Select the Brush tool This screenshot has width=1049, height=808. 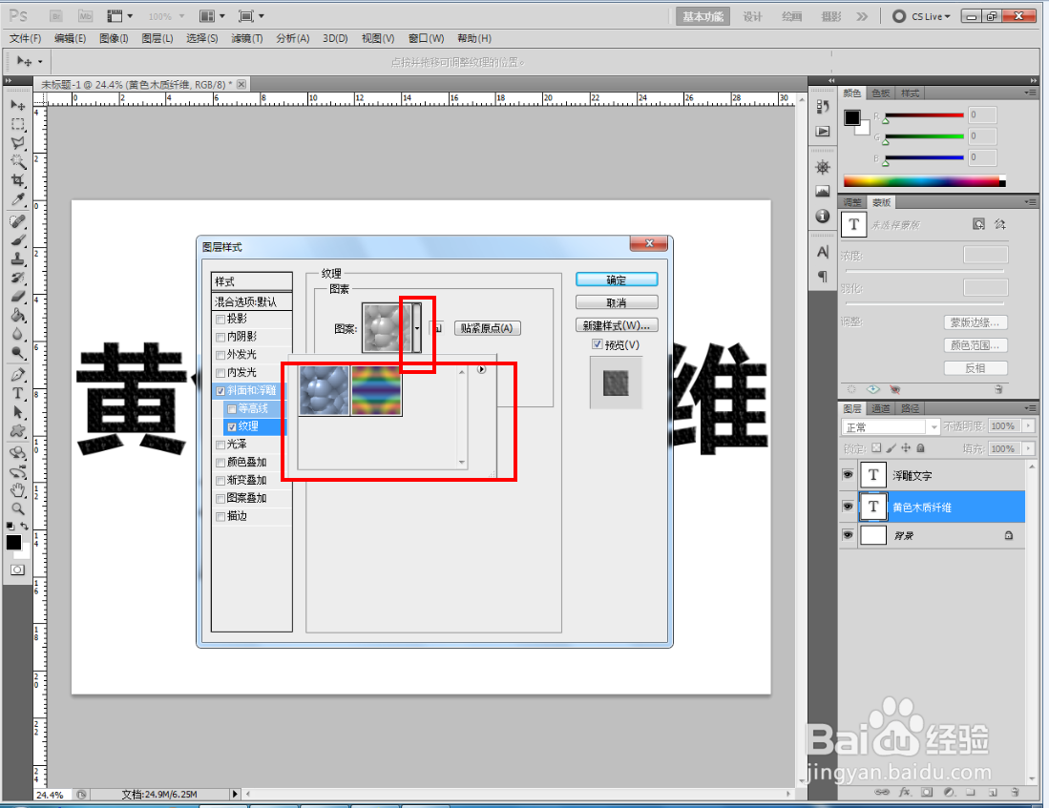point(18,240)
